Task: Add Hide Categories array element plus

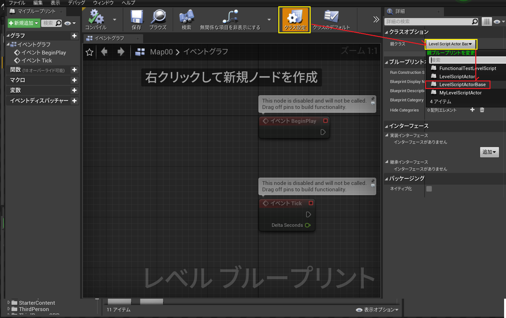Action: 472,110
